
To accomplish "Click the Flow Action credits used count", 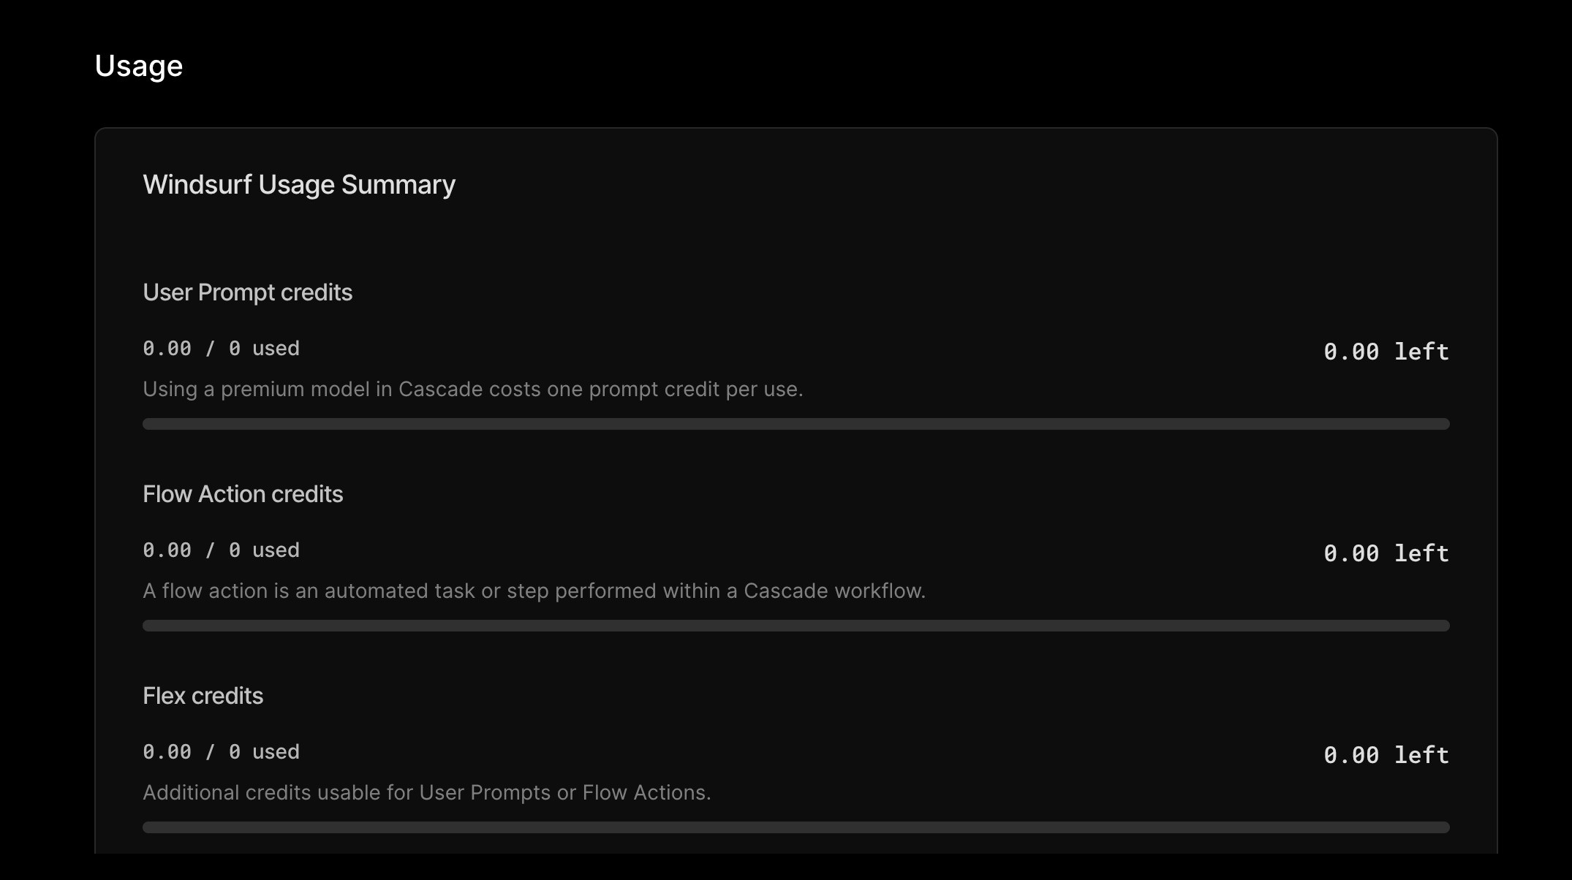I will pos(221,550).
